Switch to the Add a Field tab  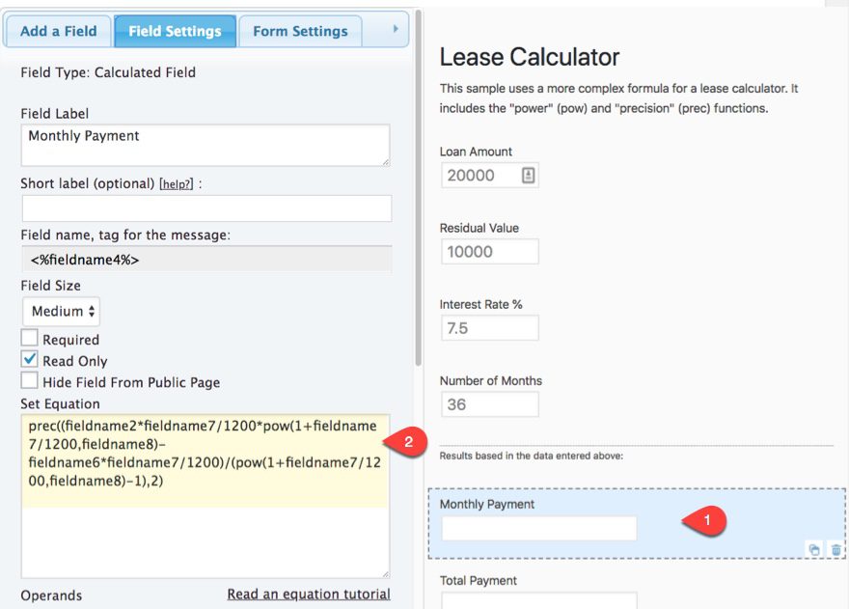(57, 30)
